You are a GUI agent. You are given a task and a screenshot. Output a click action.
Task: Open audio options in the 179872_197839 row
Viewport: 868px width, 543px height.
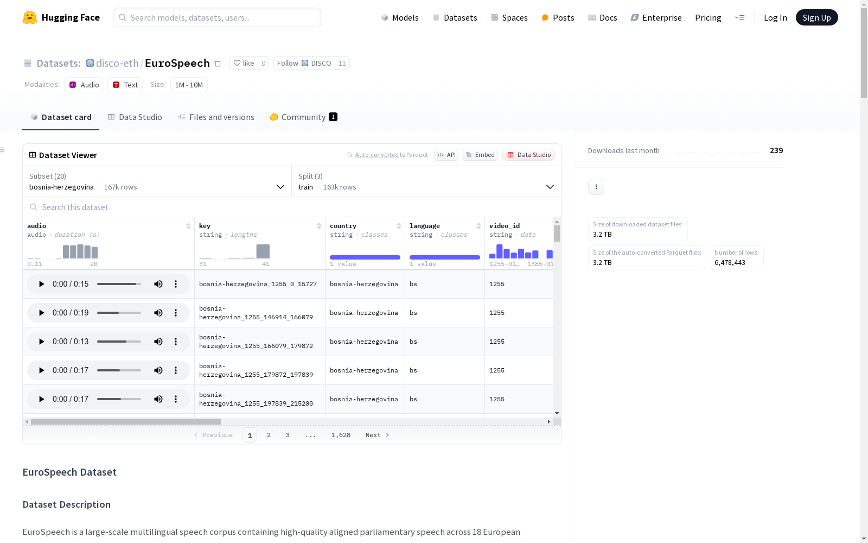point(176,370)
